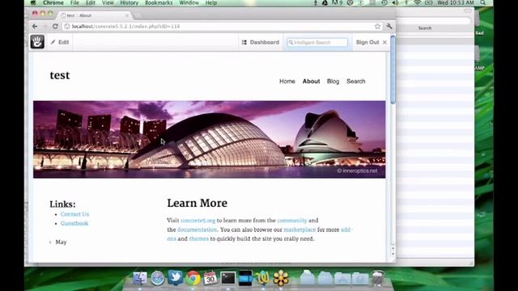Click the Spotlight magnifier in menu bar
This screenshot has width=518, height=291.
point(483,2)
